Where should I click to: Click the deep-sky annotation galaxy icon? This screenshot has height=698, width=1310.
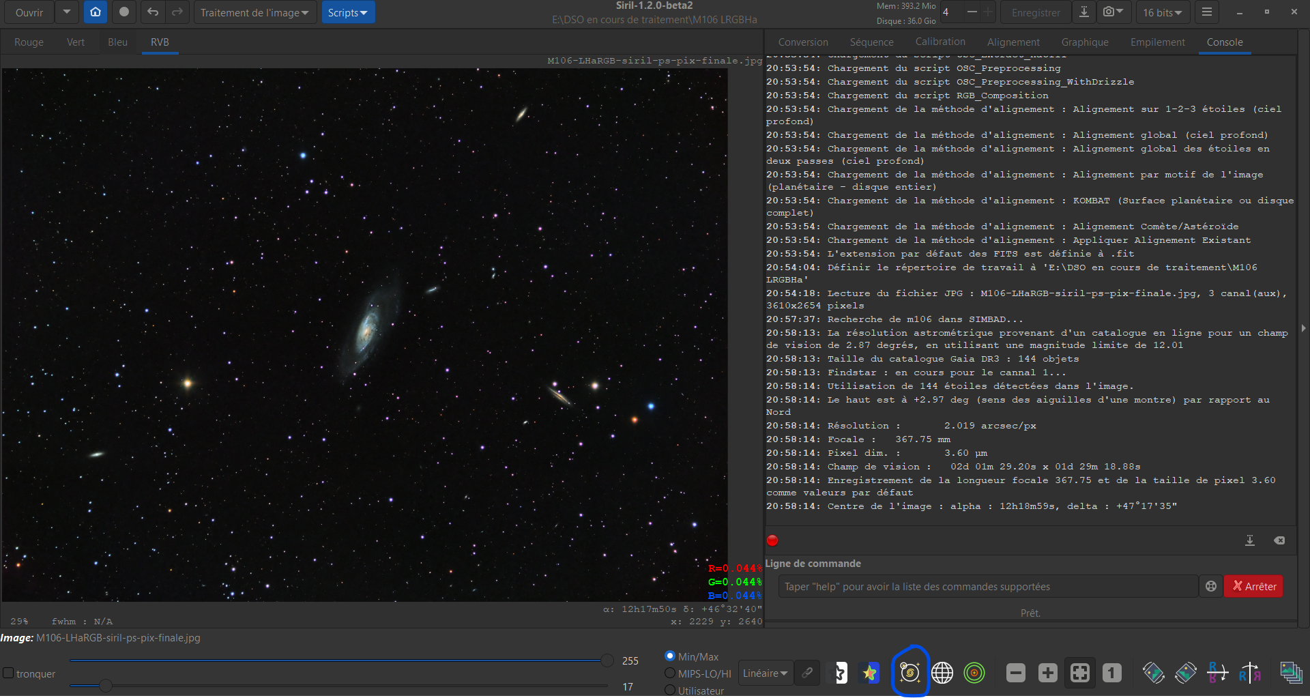pos(909,673)
